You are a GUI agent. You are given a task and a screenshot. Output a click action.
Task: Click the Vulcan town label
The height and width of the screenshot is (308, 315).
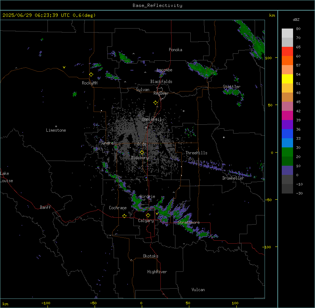198,290
